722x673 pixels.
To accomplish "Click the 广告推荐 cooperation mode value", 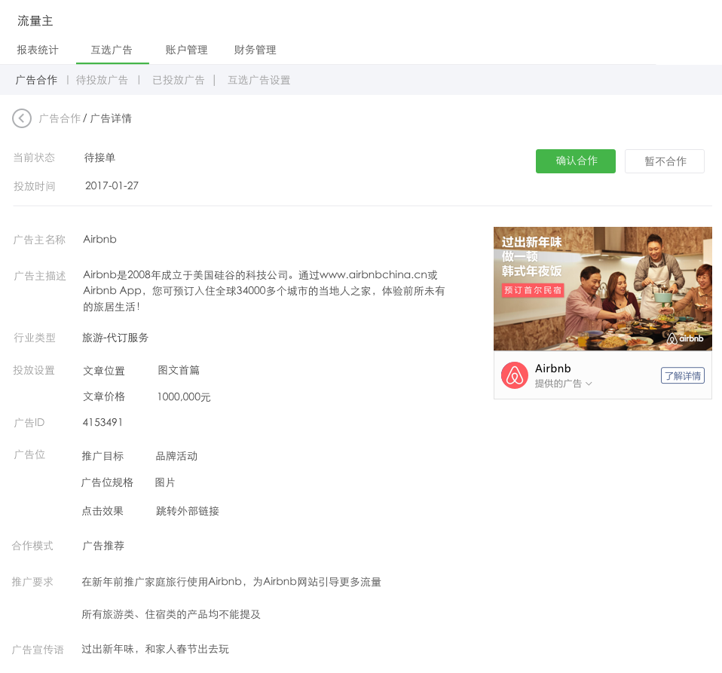I will pyautogui.click(x=103, y=546).
